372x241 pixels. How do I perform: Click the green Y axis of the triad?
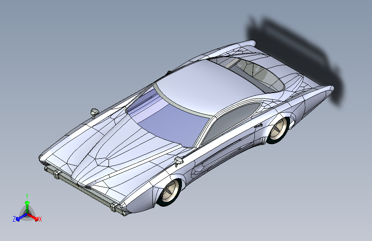point(27,206)
